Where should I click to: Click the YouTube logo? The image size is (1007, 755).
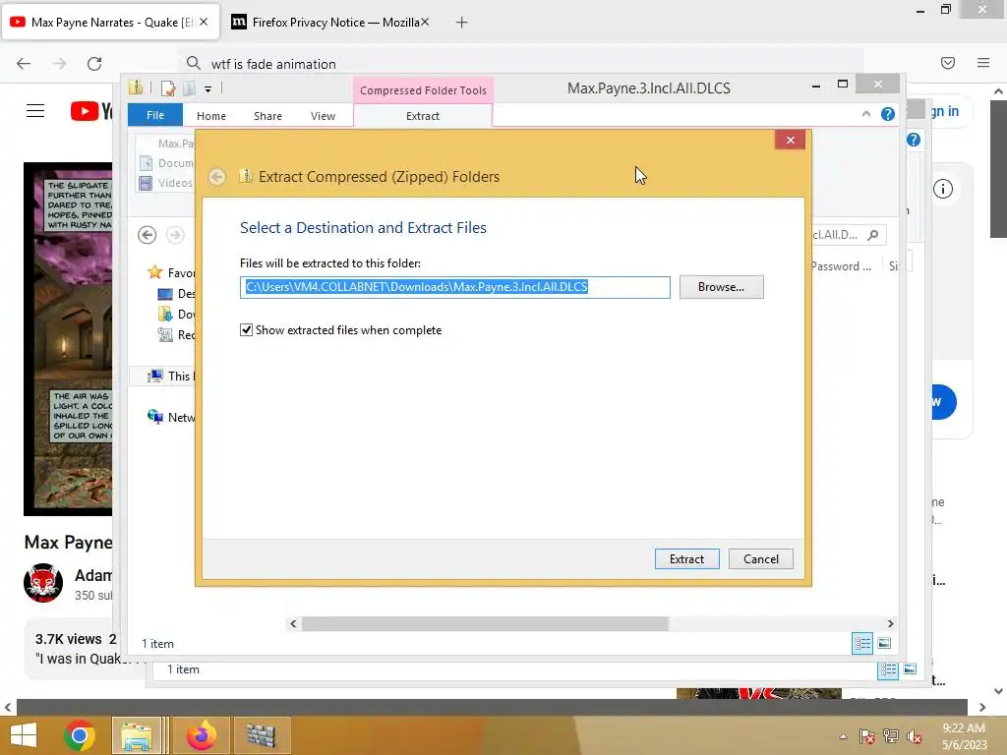tap(91, 111)
